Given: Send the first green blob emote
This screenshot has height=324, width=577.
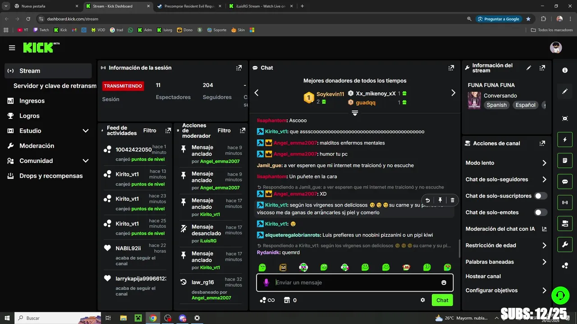Looking at the screenshot, I should tap(262, 267).
